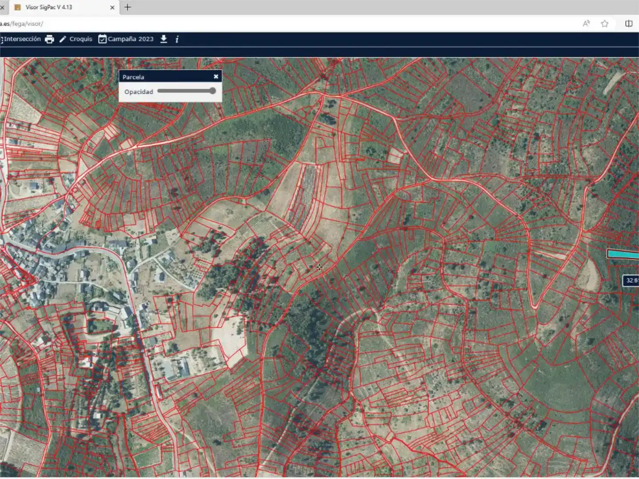Viewport: 639px width, 479px height.
Task: Click the Parcela panel title bar
Action: pos(170,76)
